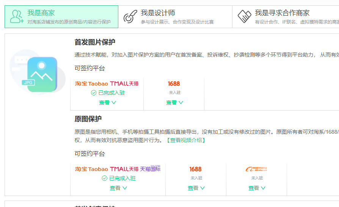Open the 我是寻求合作商家 tab

[x=286, y=17]
